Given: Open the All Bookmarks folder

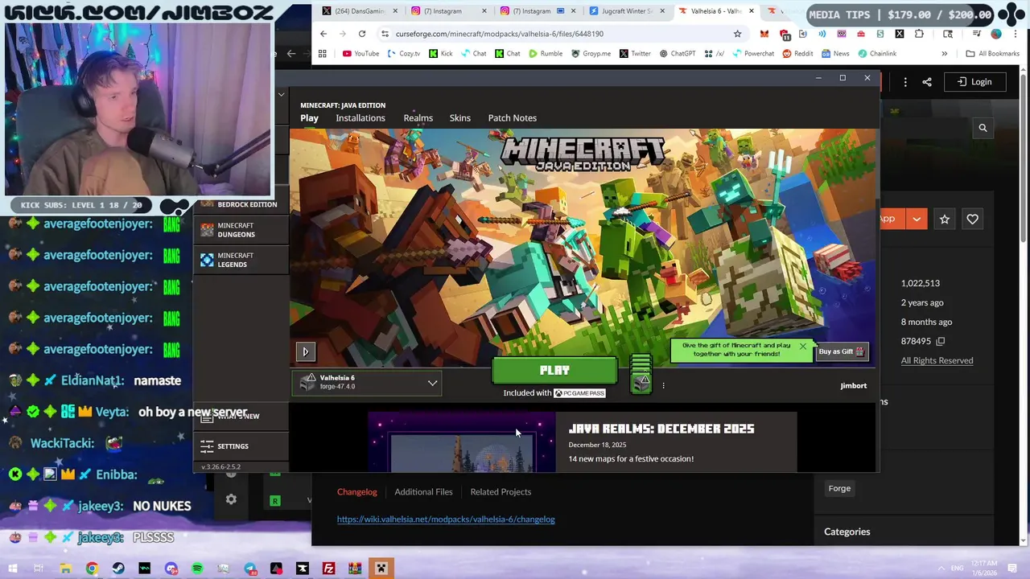Looking at the screenshot, I should (x=992, y=54).
